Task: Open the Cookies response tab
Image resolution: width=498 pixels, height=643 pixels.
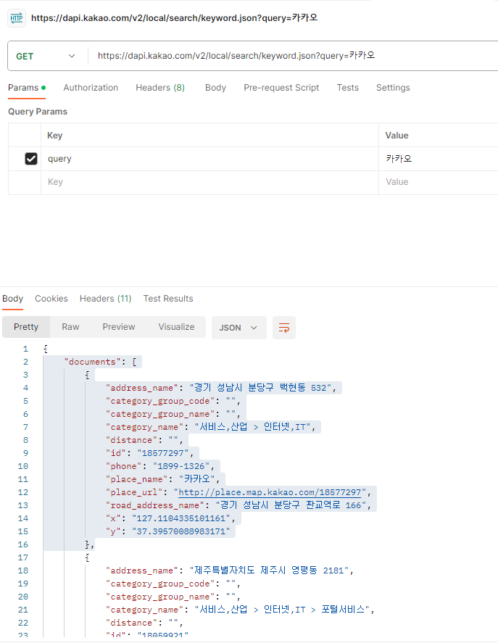Action: point(51,299)
